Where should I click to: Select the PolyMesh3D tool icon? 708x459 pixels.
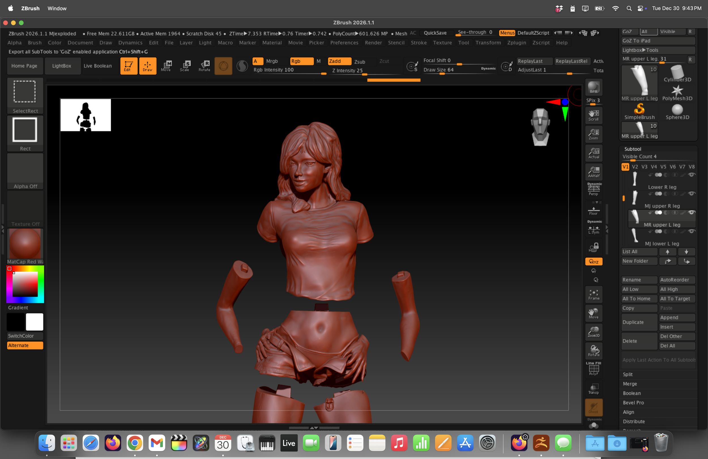point(677,92)
